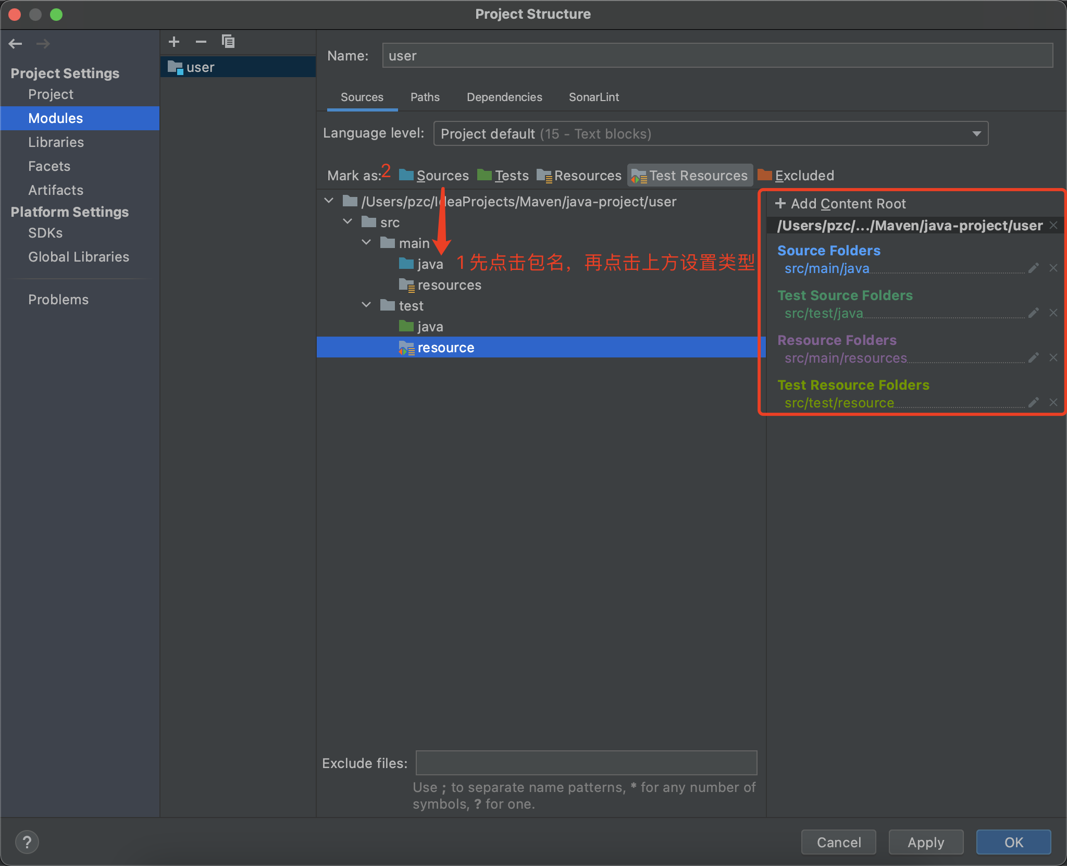The image size is (1067, 866).
Task: Click the Exclude files input field
Action: (586, 763)
